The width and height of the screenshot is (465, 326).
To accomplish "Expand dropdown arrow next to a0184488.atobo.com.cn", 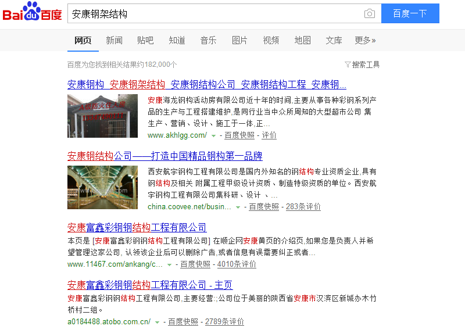I will pos(157,322).
